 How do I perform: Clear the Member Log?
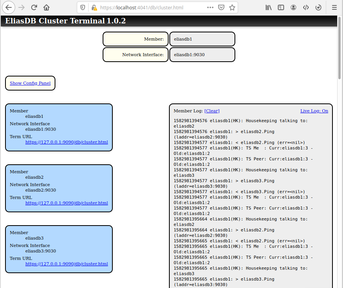(212, 111)
